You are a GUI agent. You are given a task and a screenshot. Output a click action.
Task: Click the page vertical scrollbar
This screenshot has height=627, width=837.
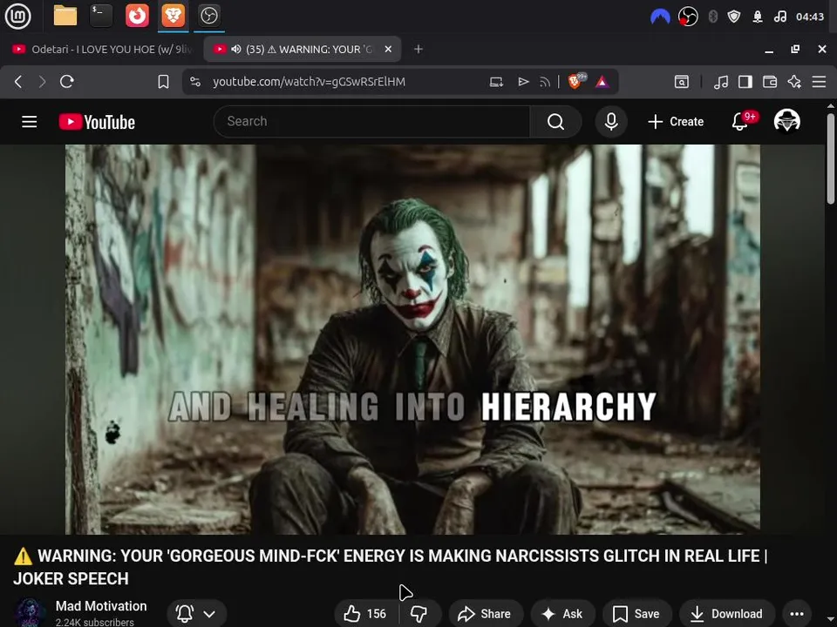point(831,158)
